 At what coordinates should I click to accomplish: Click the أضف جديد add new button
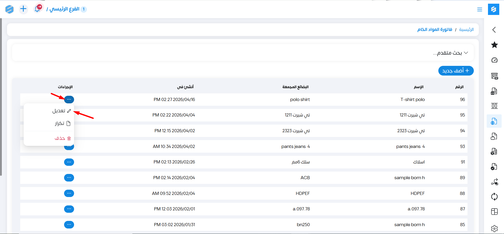coord(456,71)
